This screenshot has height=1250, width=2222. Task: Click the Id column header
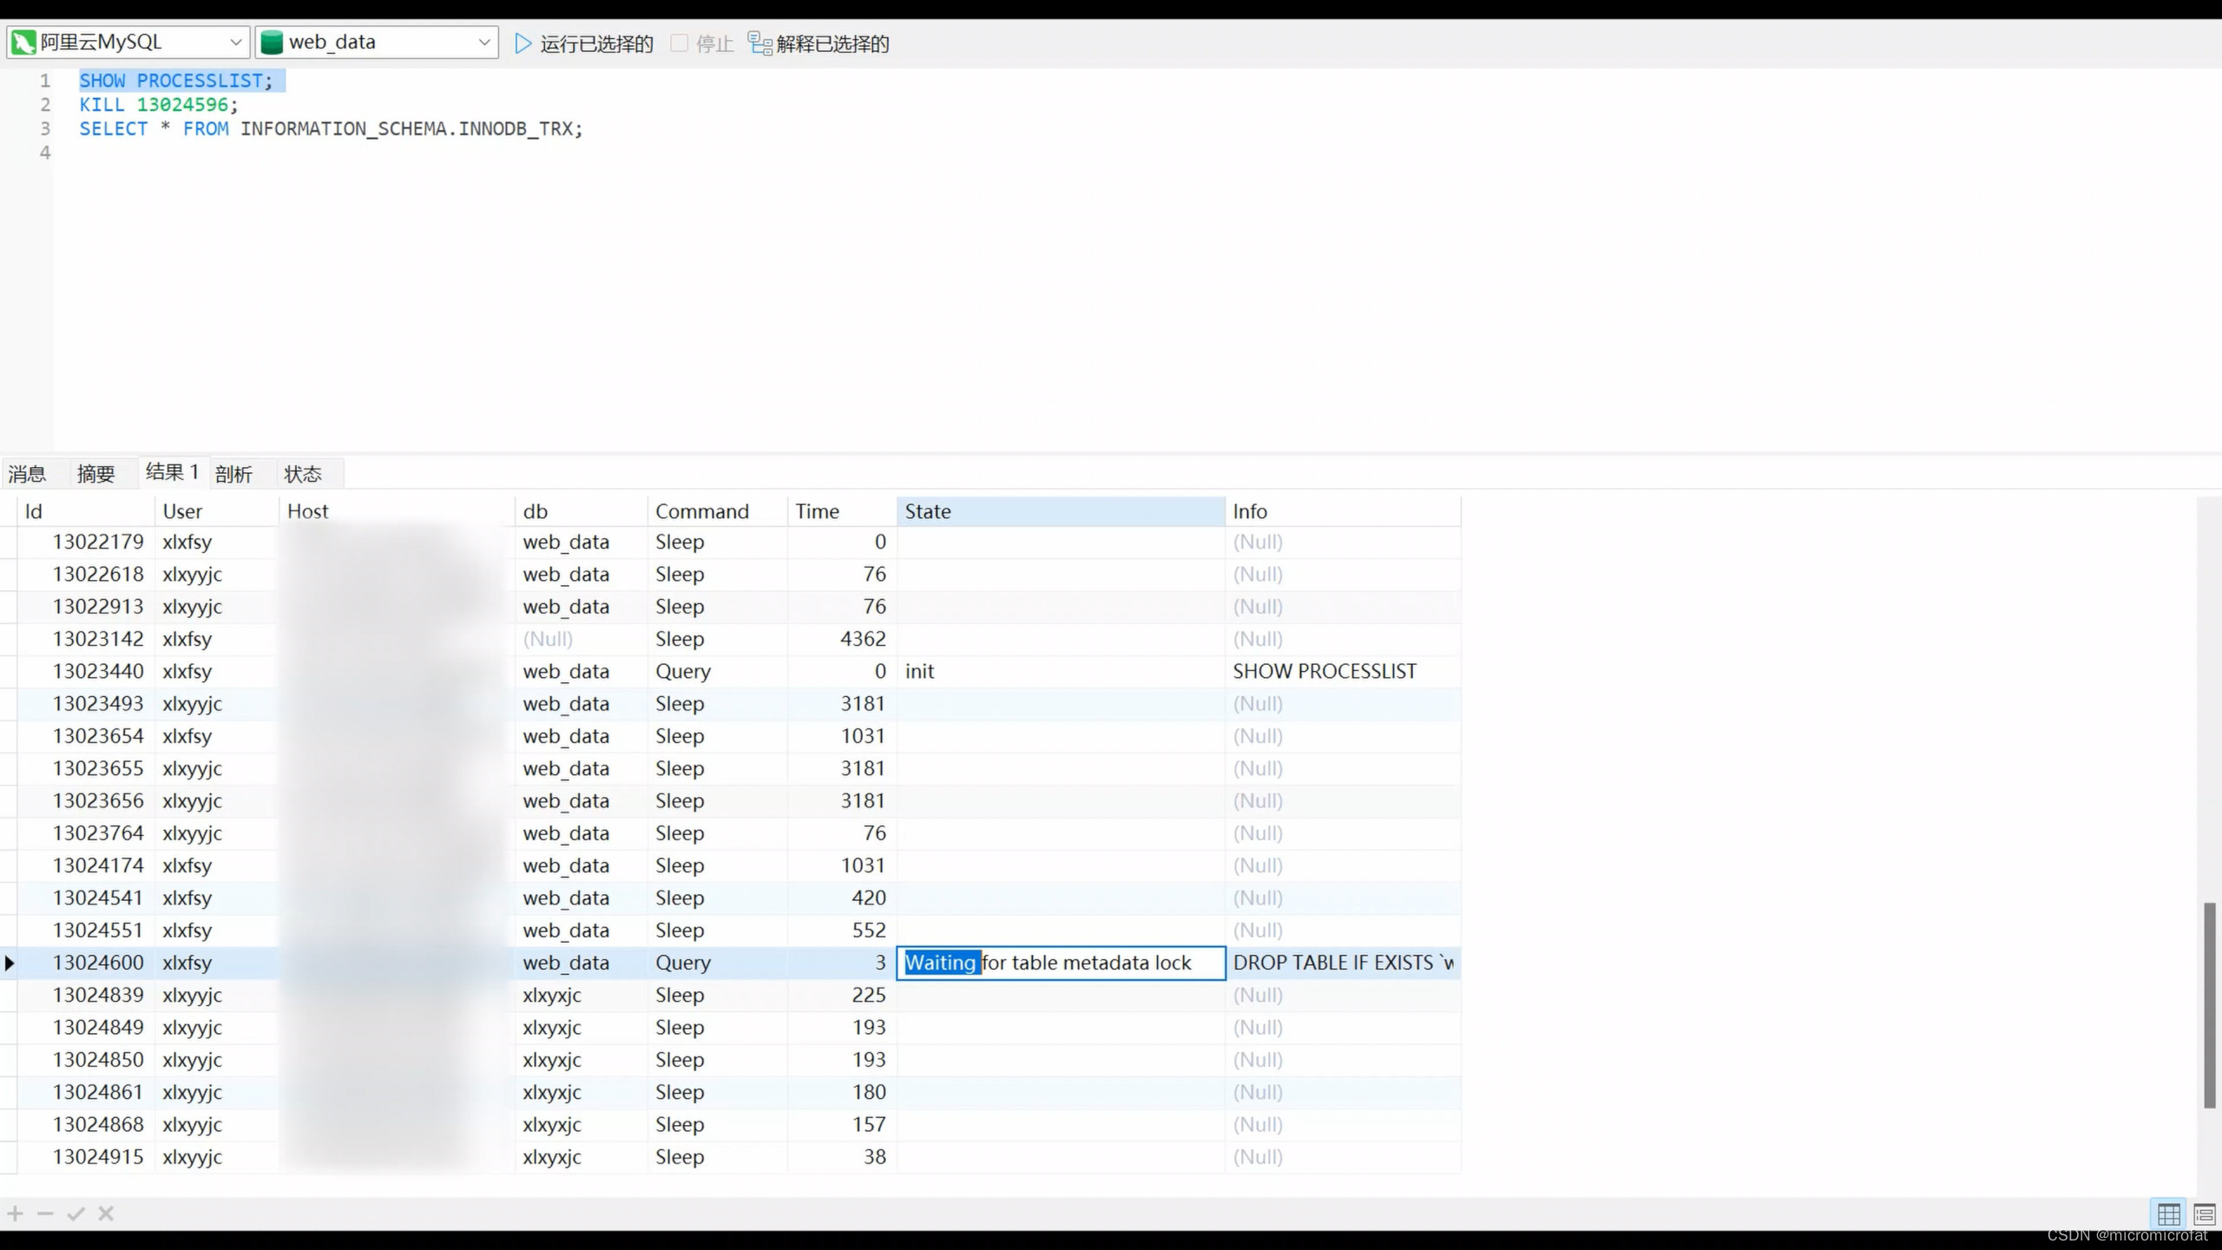[86, 511]
